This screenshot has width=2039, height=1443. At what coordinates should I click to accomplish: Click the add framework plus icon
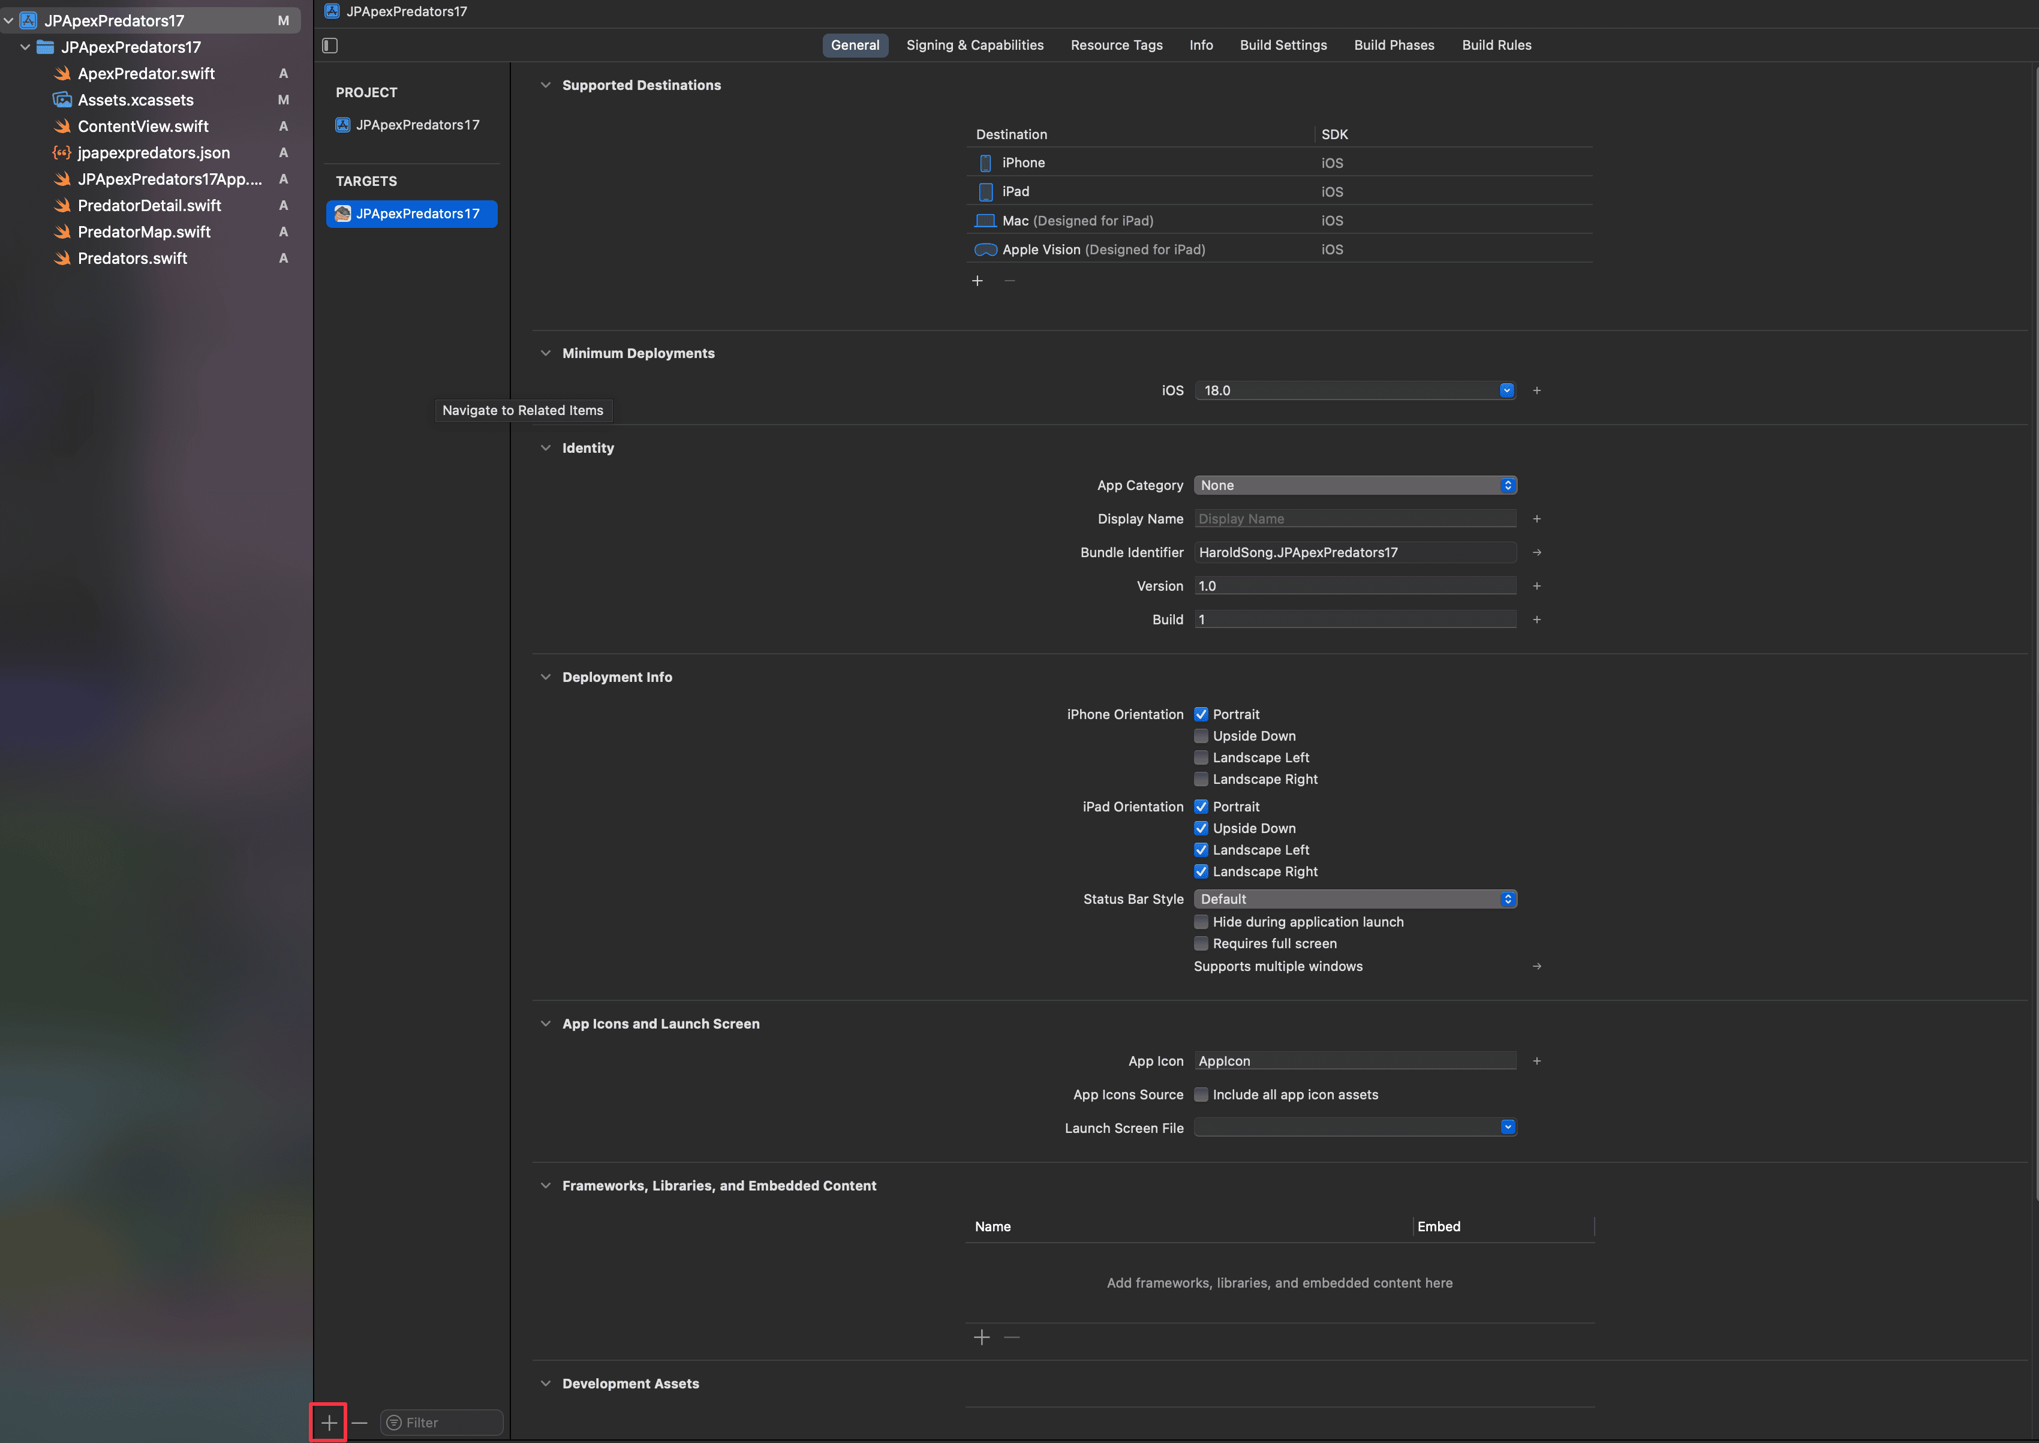pyautogui.click(x=982, y=1337)
